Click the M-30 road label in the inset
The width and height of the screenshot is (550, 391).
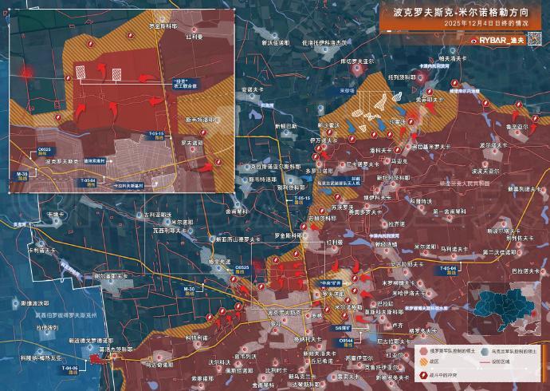(21, 176)
